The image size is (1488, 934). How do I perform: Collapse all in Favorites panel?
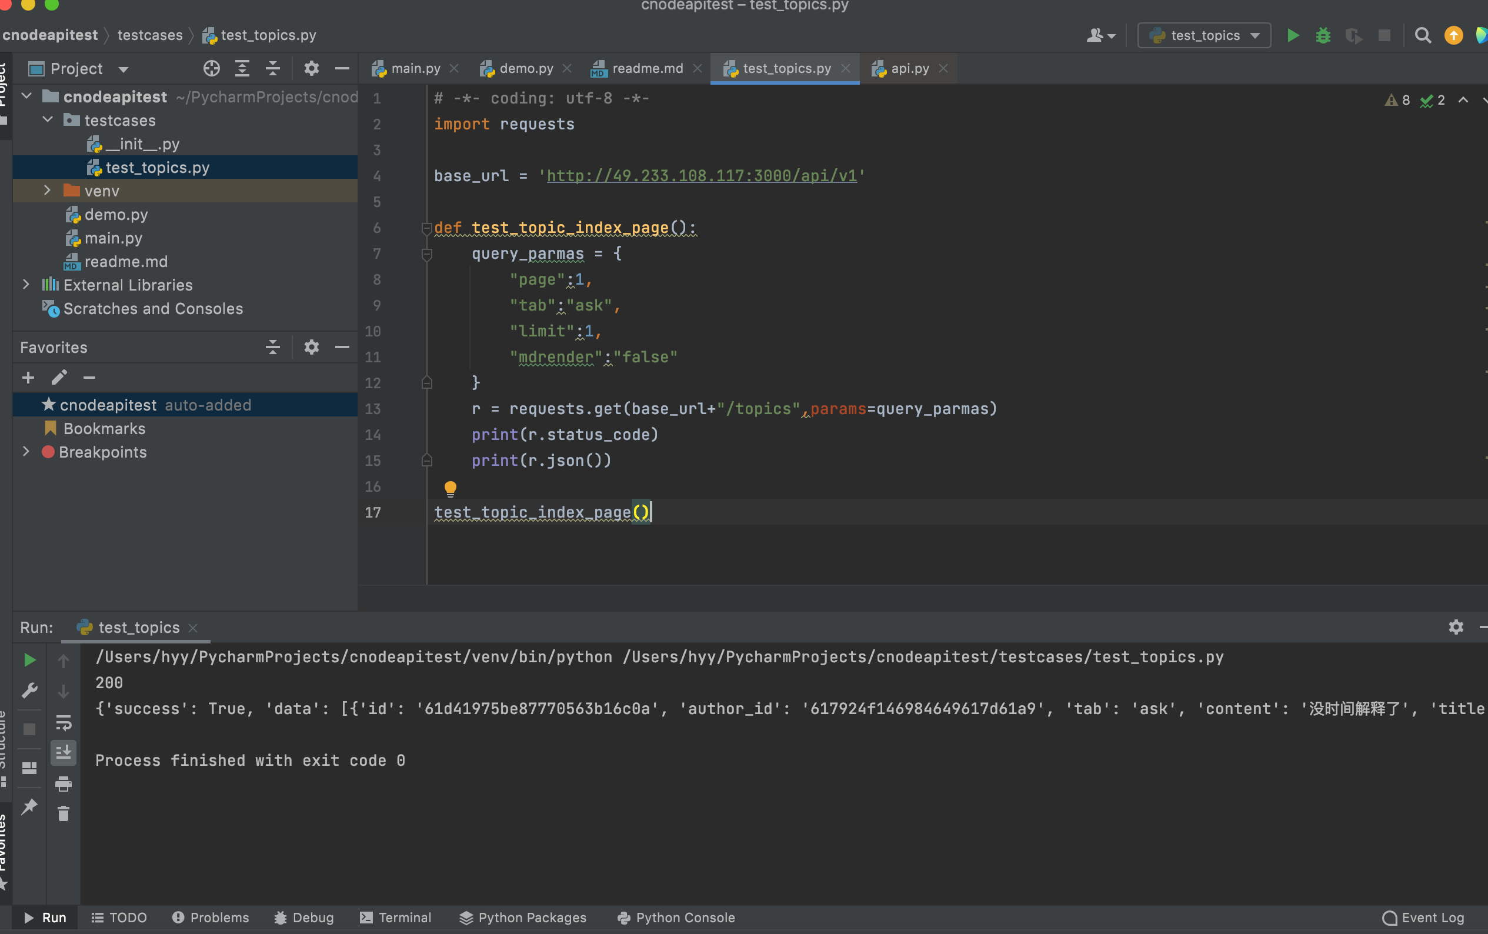(272, 347)
